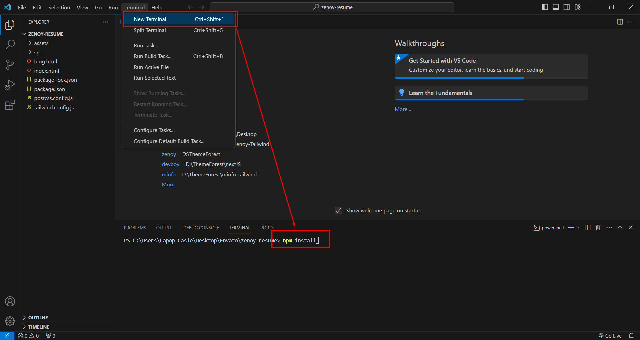
Task: Add a new terminal with plus icon
Action: point(571,228)
